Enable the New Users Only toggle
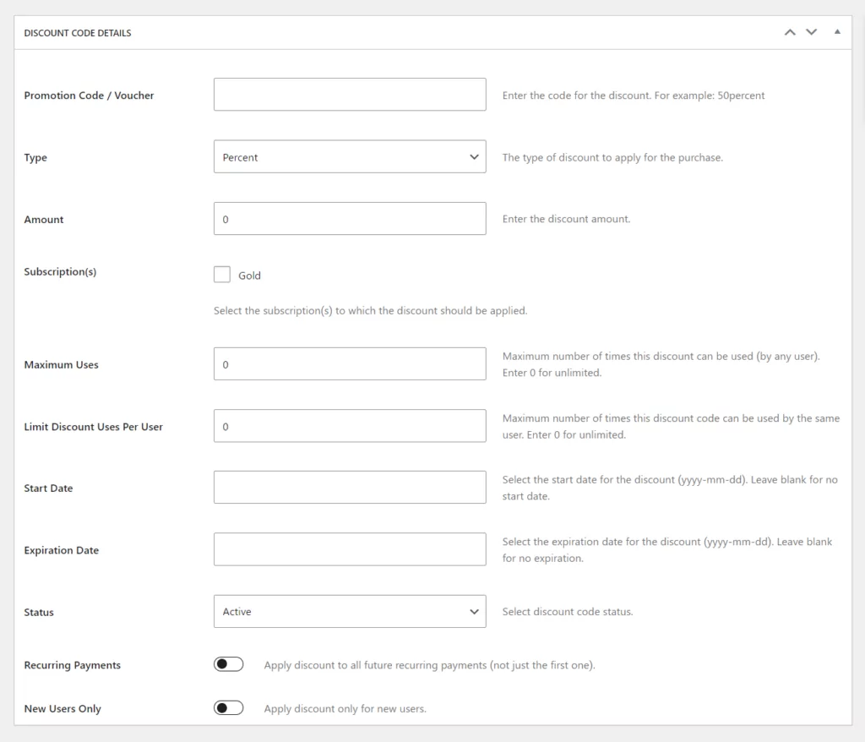865x742 pixels. [228, 707]
